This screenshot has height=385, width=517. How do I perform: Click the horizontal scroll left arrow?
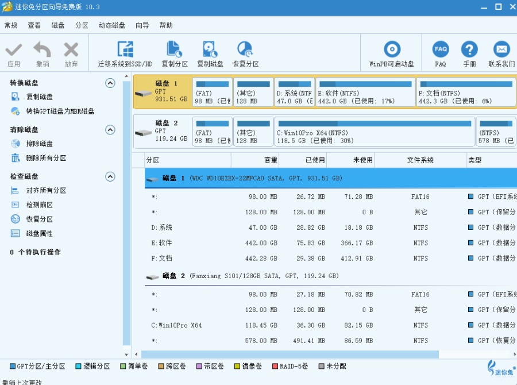click(x=136, y=355)
